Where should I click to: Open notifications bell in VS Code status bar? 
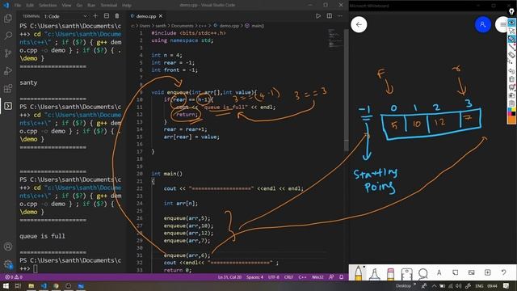[x=341, y=276]
